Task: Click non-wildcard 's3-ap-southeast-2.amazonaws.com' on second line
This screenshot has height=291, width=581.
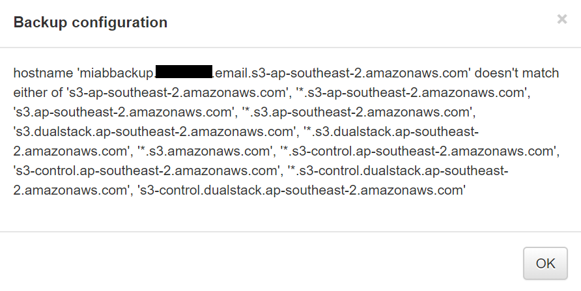Action: click(x=177, y=92)
